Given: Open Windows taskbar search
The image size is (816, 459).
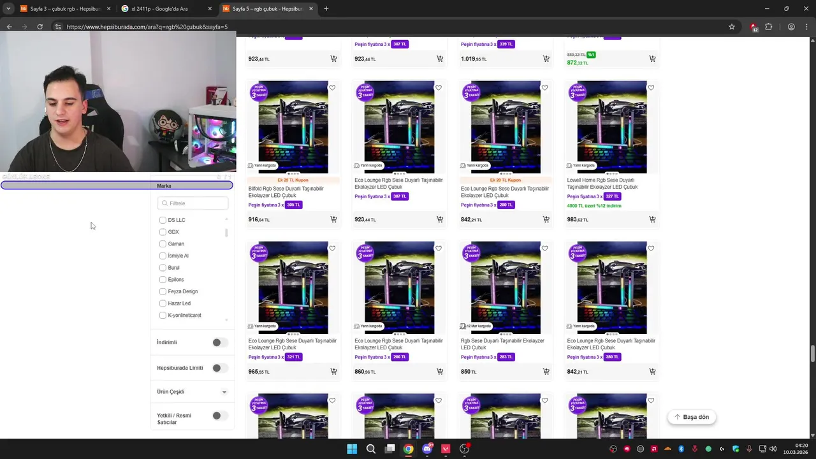Looking at the screenshot, I should tap(370, 449).
